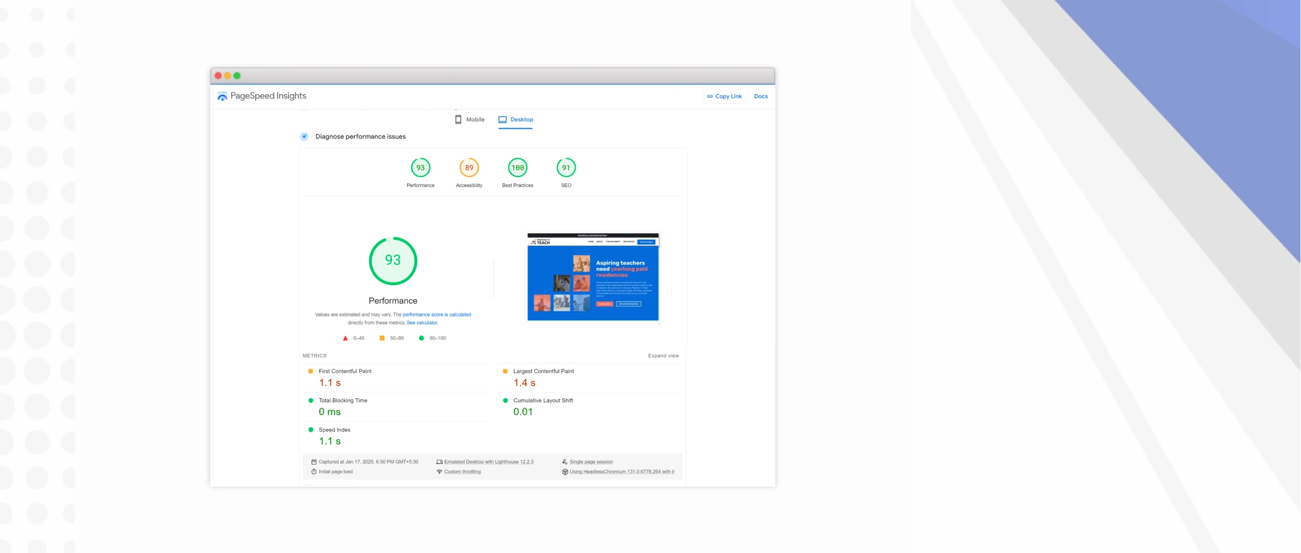Viewport: 1301px width, 553px height.
Task: Click the devices icon beside Emulated Desktop
Action: pyautogui.click(x=440, y=462)
